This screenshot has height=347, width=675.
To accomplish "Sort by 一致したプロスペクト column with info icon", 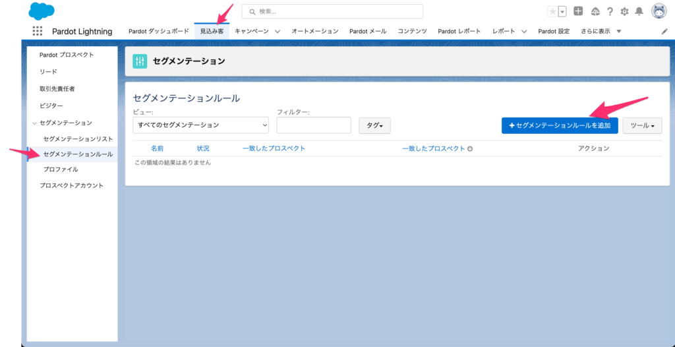I will [434, 148].
